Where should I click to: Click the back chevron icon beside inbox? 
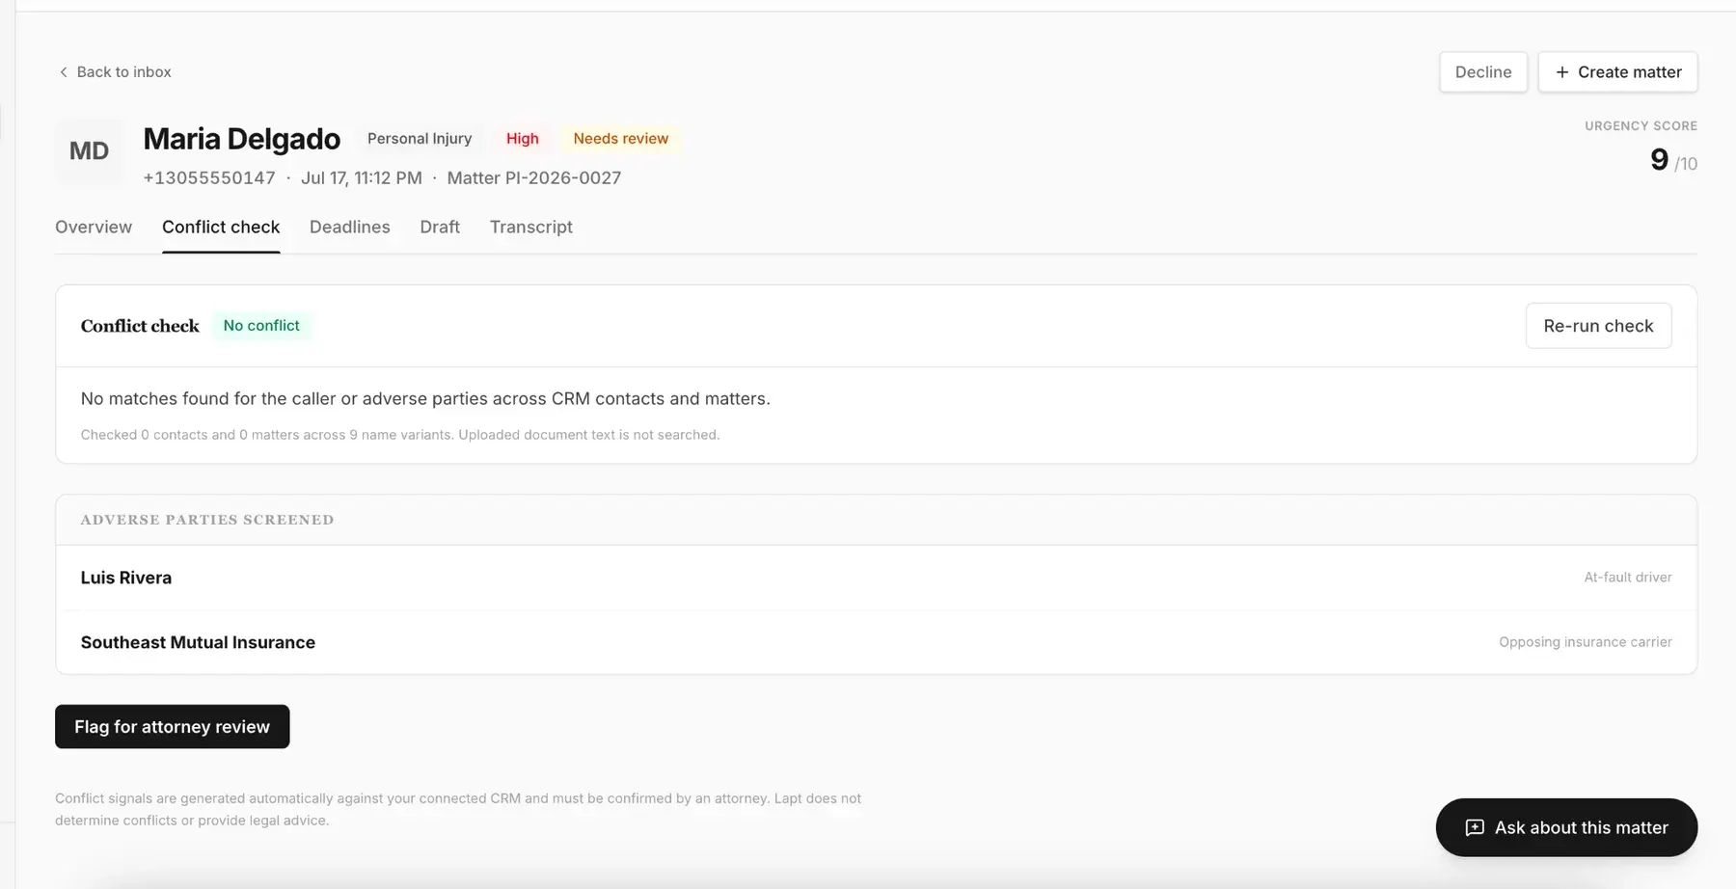tap(64, 72)
